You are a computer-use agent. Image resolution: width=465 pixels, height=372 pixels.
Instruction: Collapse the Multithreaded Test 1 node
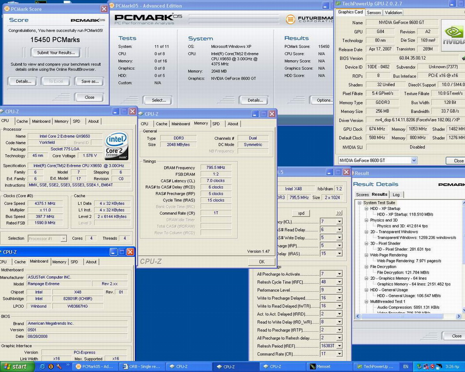[x=366, y=302]
